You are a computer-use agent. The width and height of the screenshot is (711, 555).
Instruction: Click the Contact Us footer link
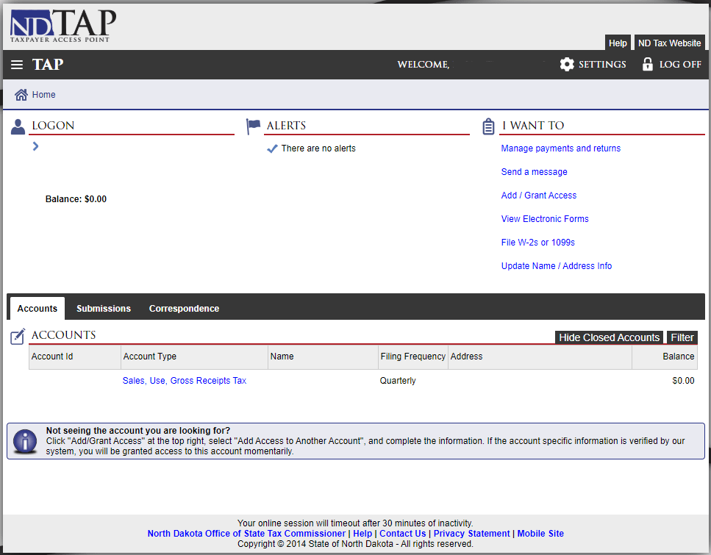pyautogui.click(x=403, y=534)
